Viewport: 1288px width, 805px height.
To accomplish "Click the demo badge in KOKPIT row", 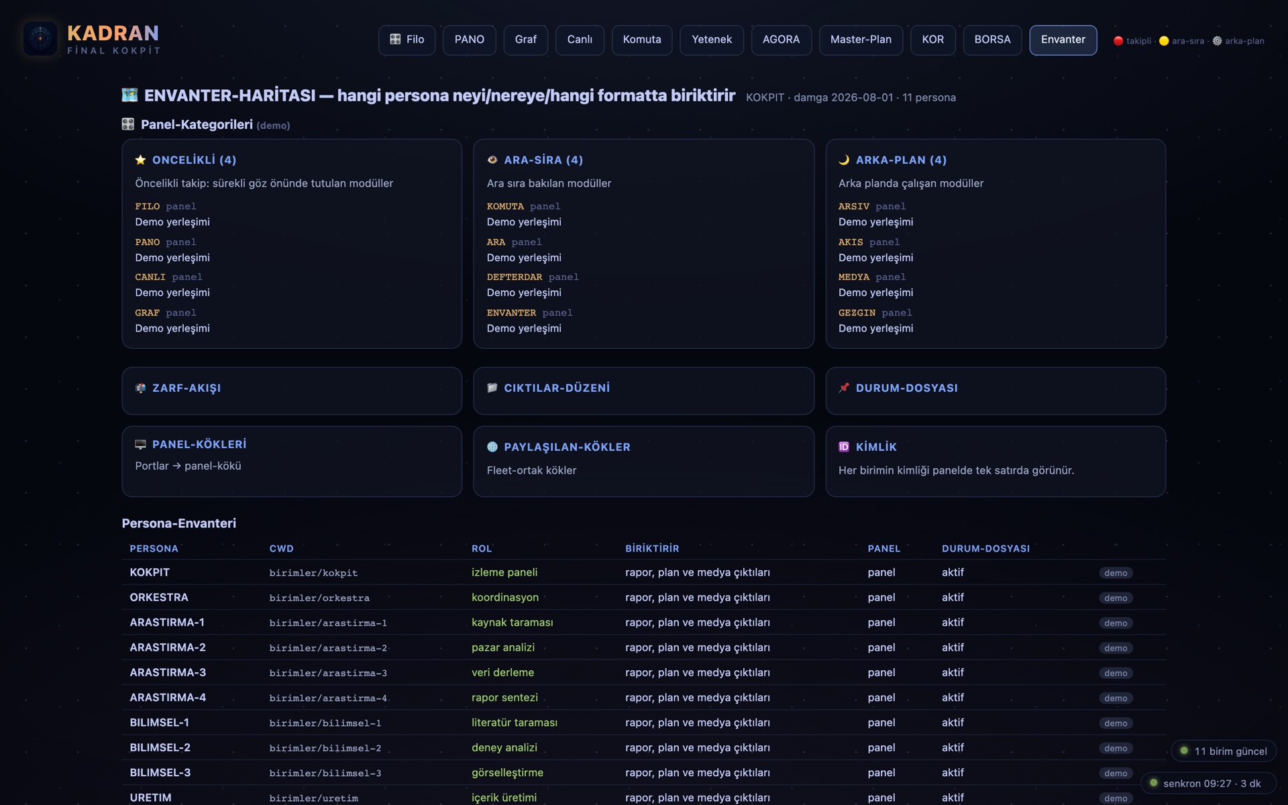I will 1116,573.
